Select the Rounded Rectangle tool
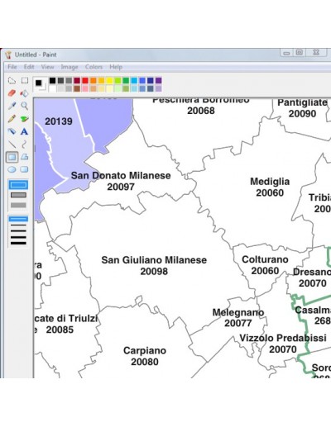The image size is (331, 427). tap(25, 169)
